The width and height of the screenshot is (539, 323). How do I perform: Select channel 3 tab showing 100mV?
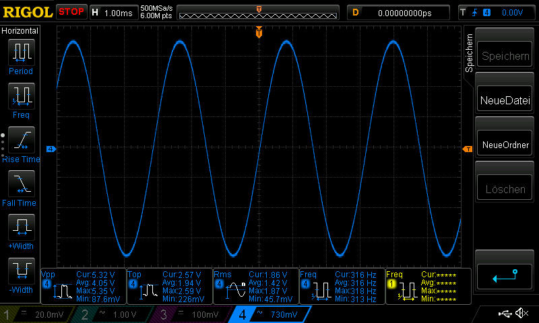(x=191, y=314)
